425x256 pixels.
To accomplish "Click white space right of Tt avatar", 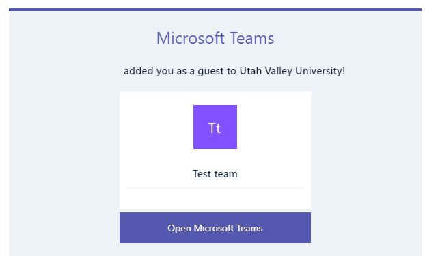I will point(274,127).
